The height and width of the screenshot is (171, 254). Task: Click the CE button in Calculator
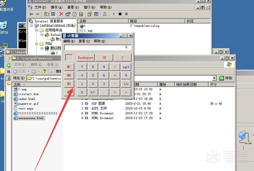tap(104, 58)
